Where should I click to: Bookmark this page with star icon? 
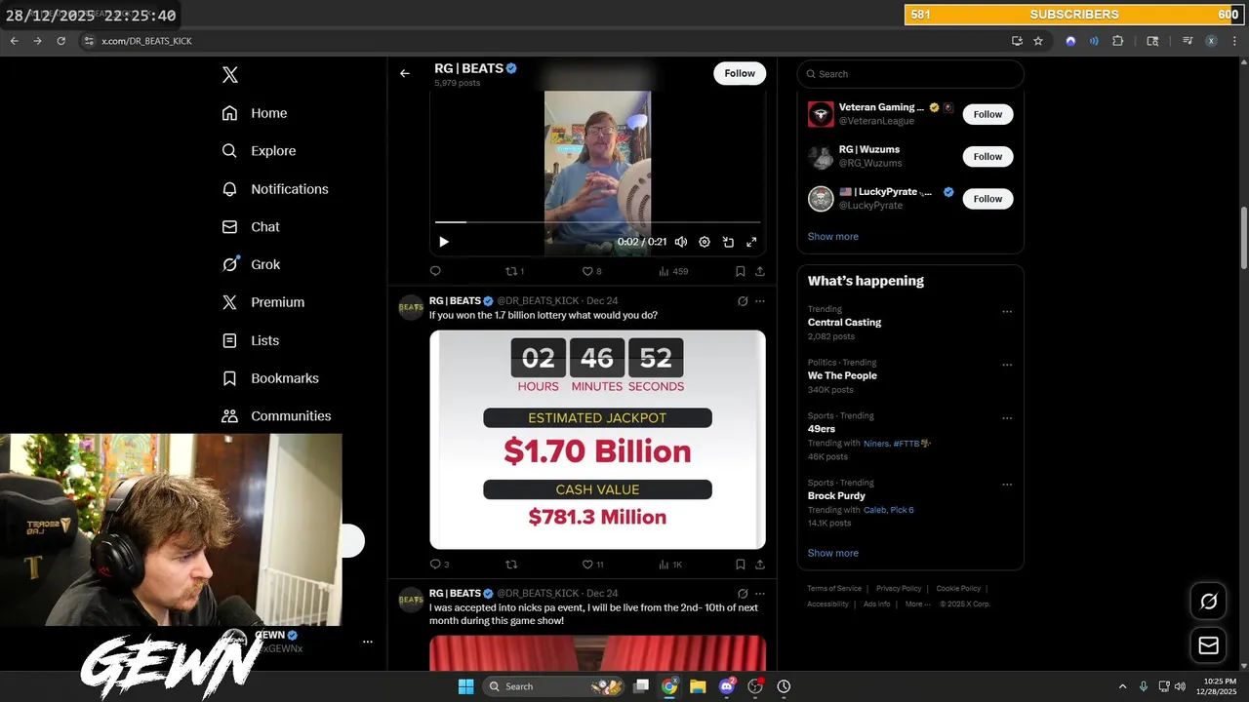tap(1038, 41)
